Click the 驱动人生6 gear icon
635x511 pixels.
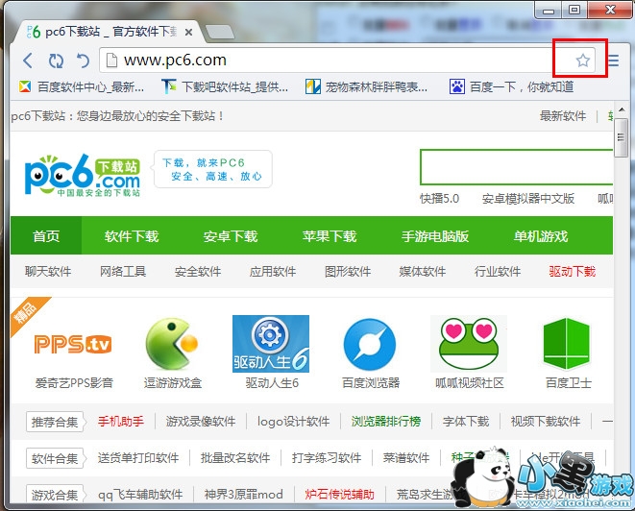click(x=271, y=343)
